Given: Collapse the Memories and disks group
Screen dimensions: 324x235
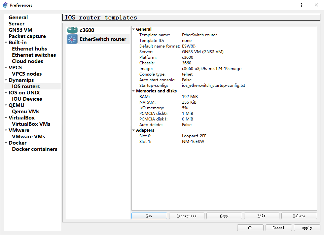Looking at the screenshot, I should tap(133, 91).
